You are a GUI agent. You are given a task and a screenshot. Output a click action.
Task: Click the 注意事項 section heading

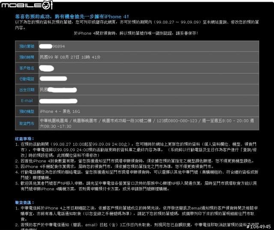pos(24,139)
